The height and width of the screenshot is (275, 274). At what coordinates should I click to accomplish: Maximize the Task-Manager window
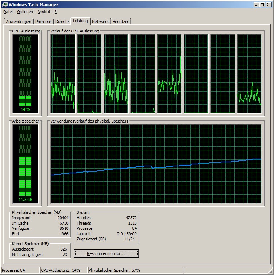point(262,5)
